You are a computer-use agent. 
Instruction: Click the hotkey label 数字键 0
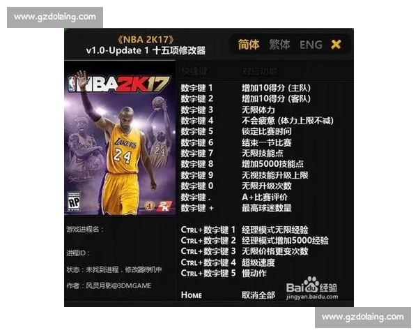click(x=196, y=186)
